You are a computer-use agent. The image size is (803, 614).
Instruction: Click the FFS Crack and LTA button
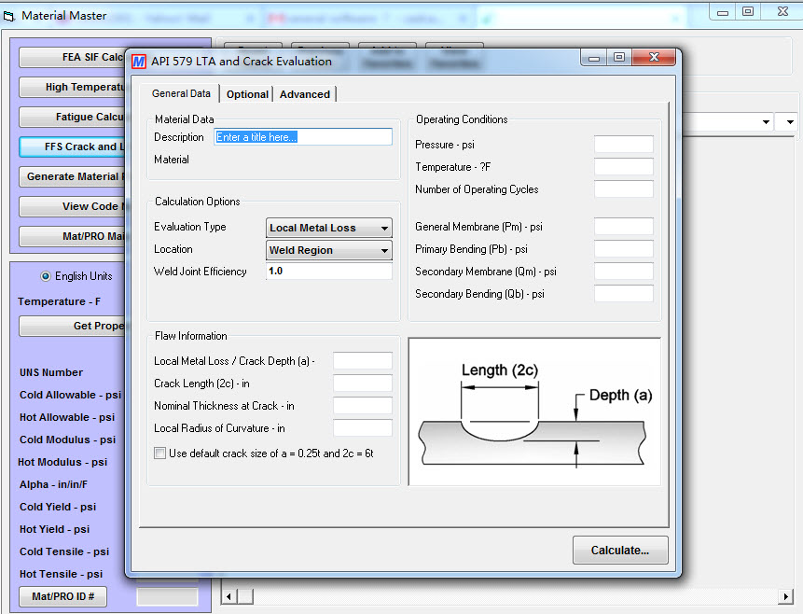coord(72,147)
